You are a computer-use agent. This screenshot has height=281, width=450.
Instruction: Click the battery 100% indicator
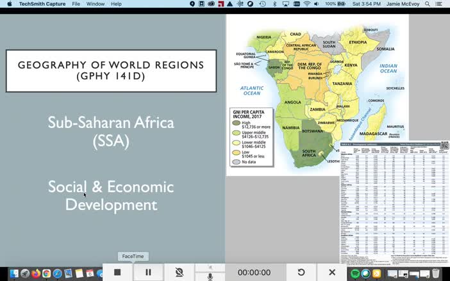335,4
